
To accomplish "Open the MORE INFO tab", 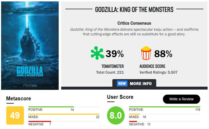I will point(134,84).
